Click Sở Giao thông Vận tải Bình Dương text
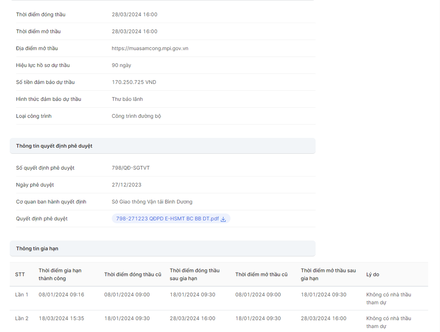440x332 pixels. (152, 202)
